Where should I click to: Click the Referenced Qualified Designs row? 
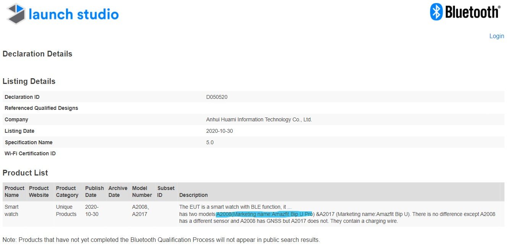point(41,108)
